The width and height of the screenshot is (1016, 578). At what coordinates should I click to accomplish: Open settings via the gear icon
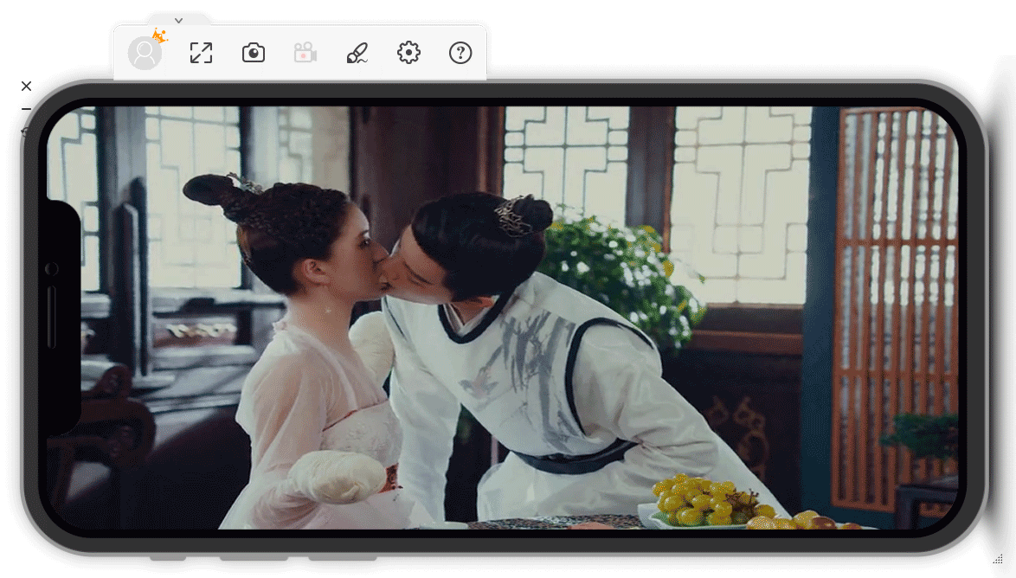408,53
